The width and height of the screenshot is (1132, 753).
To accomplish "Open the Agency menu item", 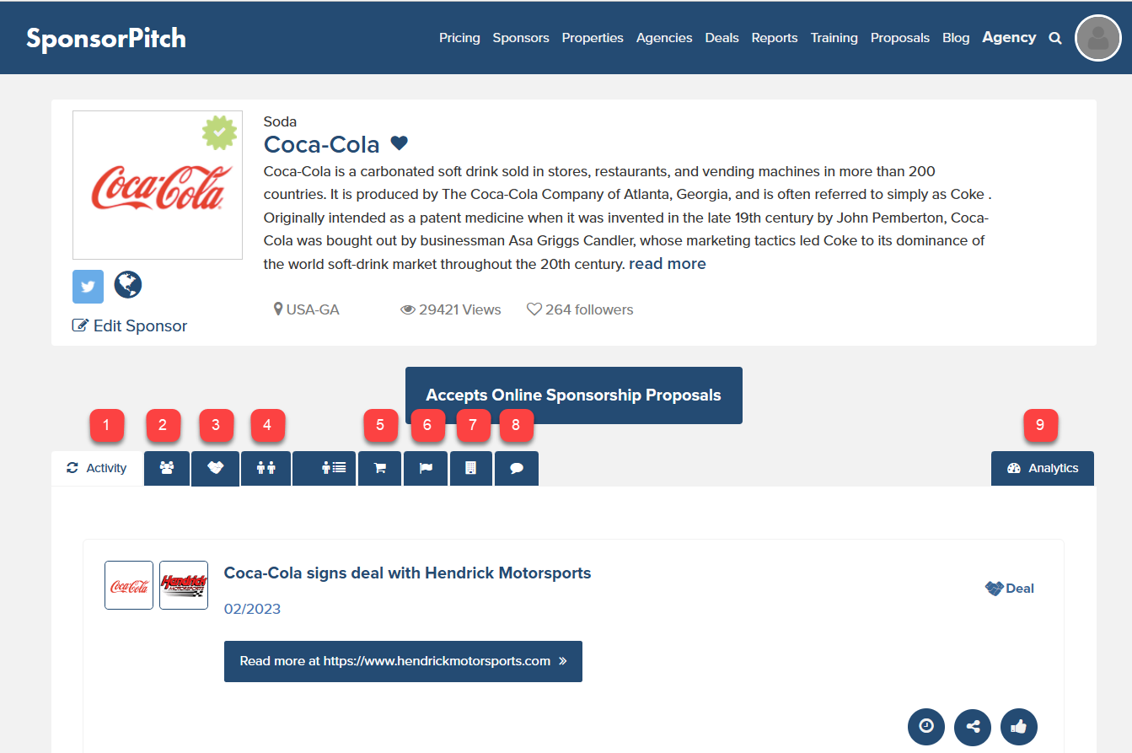I will point(1009,38).
